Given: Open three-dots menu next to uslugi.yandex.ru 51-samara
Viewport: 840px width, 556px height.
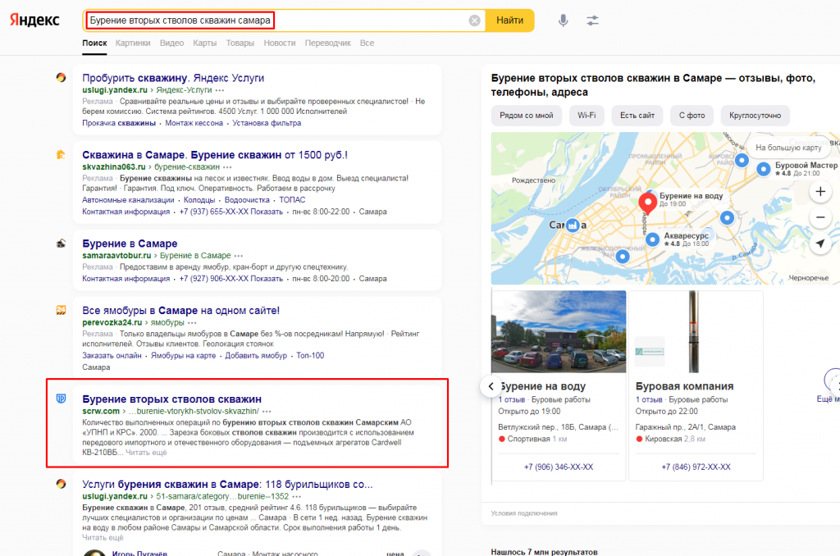Looking at the screenshot, I should click(296, 496).
